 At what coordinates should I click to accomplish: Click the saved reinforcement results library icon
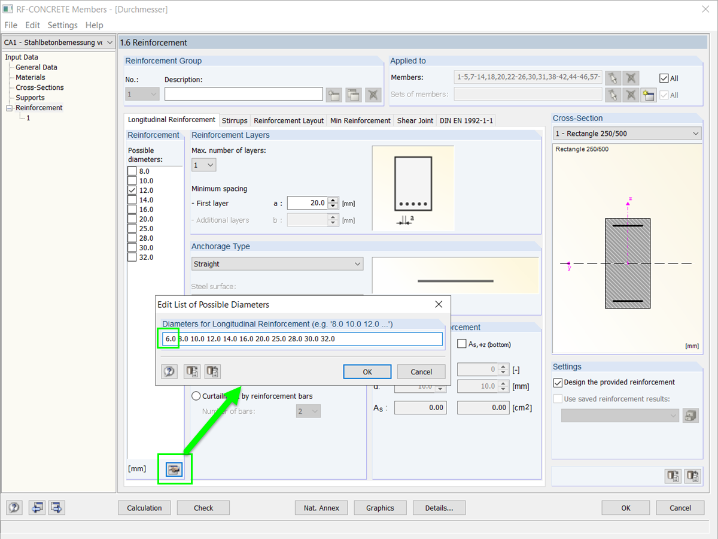(x=691, y=415)
